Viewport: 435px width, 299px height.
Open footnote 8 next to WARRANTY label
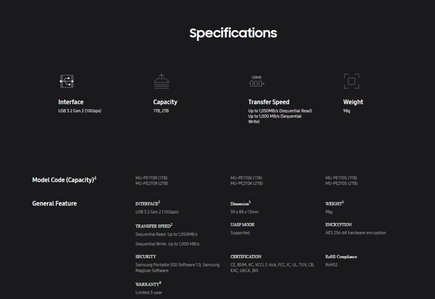tap(160, 283)
